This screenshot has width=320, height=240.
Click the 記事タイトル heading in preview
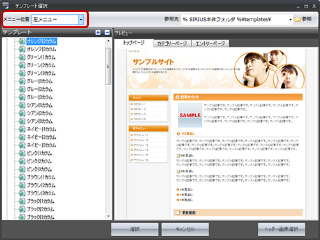(238, 97)
